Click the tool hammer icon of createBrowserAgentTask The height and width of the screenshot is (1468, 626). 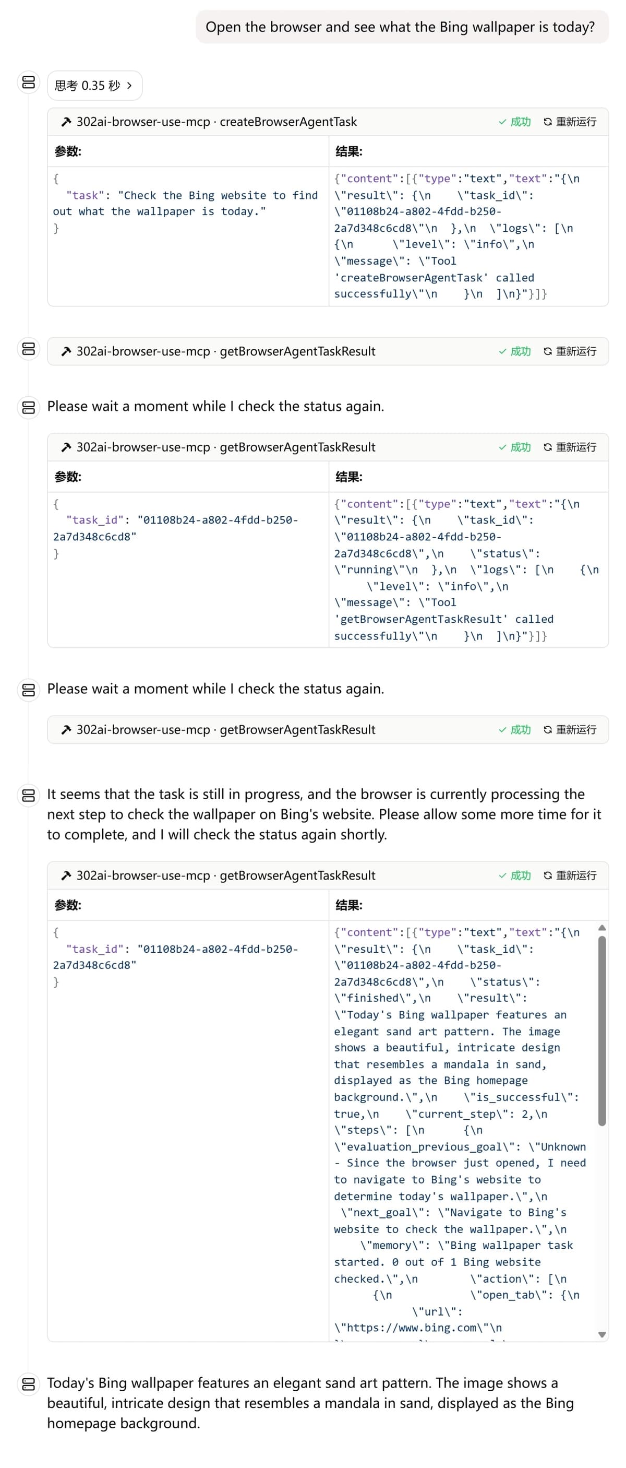click(66, 122)
